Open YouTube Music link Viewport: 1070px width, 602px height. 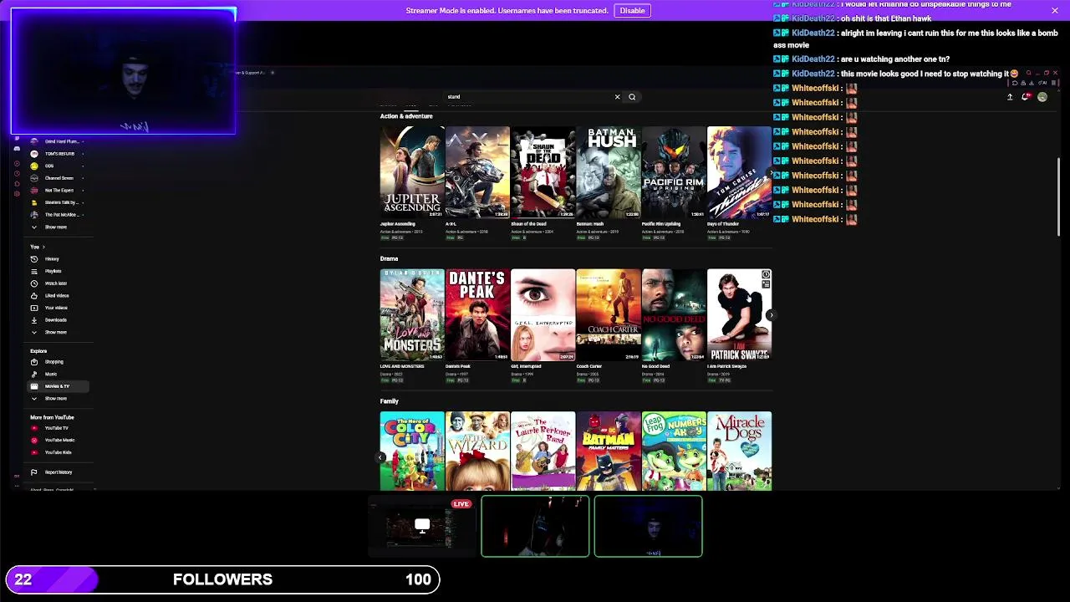[x=59, y=440]
